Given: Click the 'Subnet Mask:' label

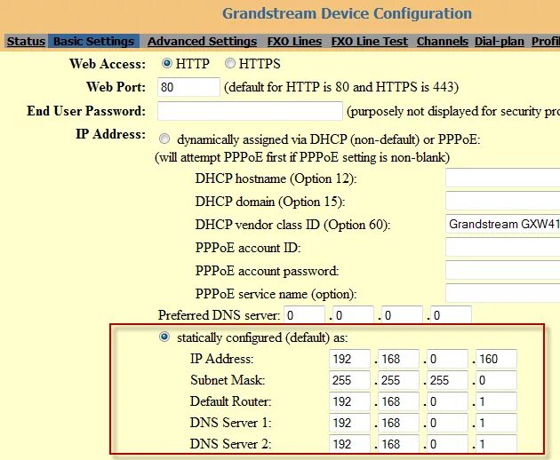Looking at the screenshot, I should pos(228,380).
